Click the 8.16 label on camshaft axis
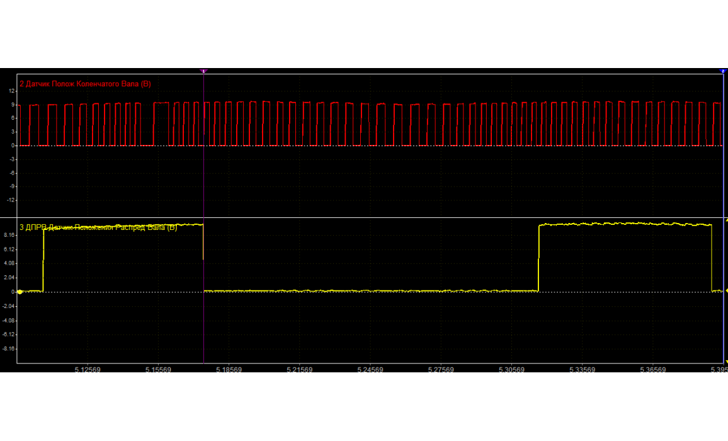The width and height of the screenshot is (728, 441). [9, 235]
